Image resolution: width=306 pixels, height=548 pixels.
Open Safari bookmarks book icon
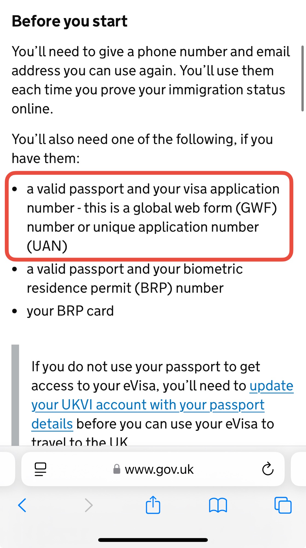point(218,505)
